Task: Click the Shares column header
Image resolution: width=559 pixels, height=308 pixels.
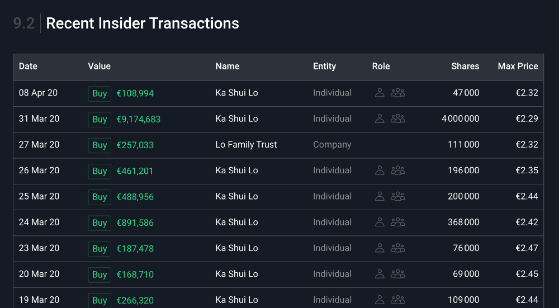Action: point(465,66)
